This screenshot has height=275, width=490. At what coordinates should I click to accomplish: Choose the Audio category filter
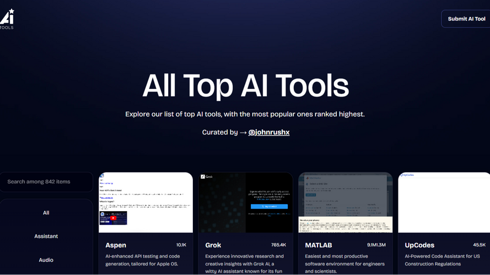point(46,260)
